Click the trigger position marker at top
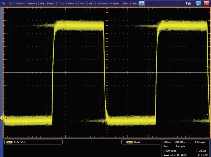 (x=107, y=8)
